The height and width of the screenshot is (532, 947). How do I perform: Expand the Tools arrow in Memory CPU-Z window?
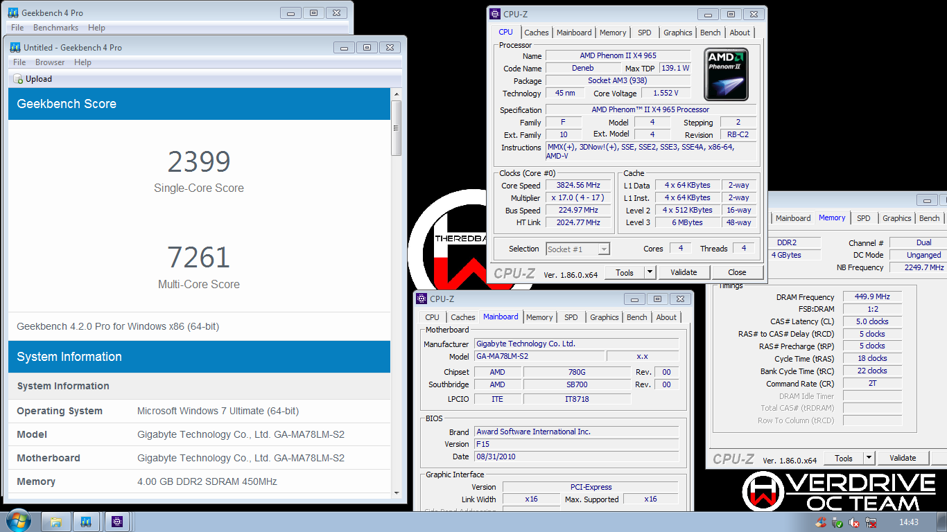(x=869, y=458)
